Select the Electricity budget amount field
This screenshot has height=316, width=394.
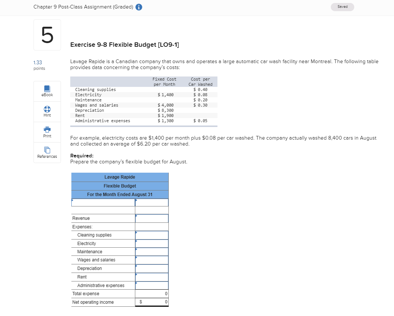[x=152, y=244]
